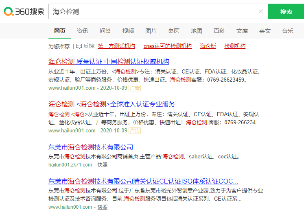Image resolution: width=304 pixels, height=214 pixels.
Task: Open the 音乐 tab
Action: click(x=288, y=31)
